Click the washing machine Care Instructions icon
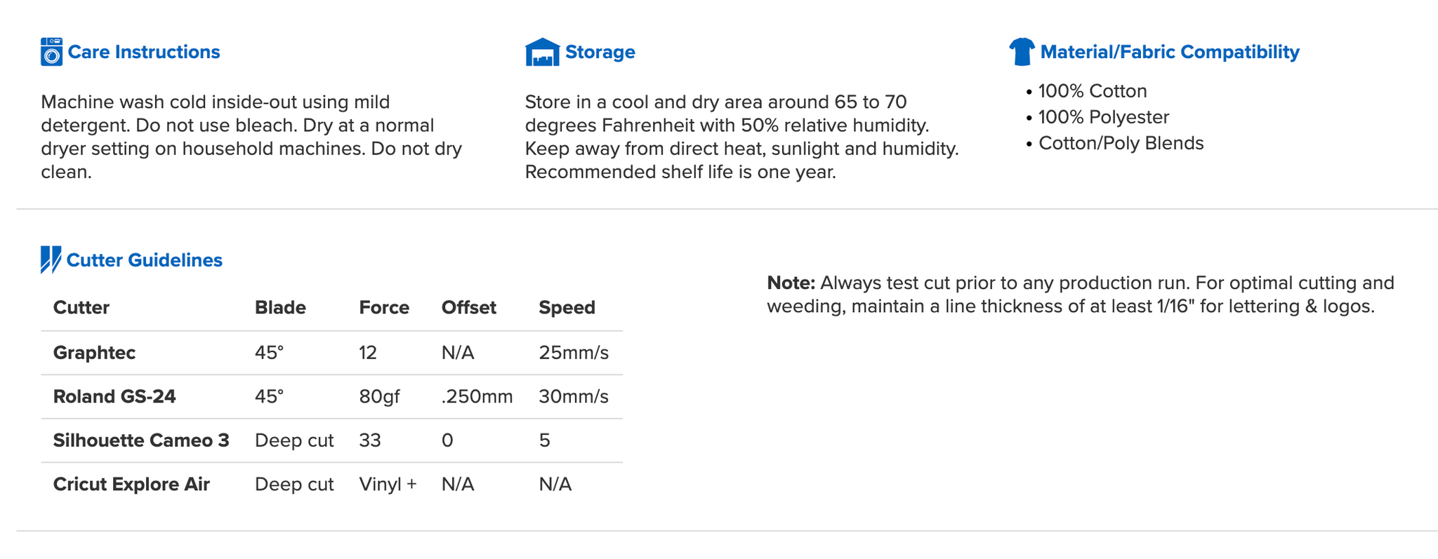This screenshot has width=1438, height=559. coord(51,52)
